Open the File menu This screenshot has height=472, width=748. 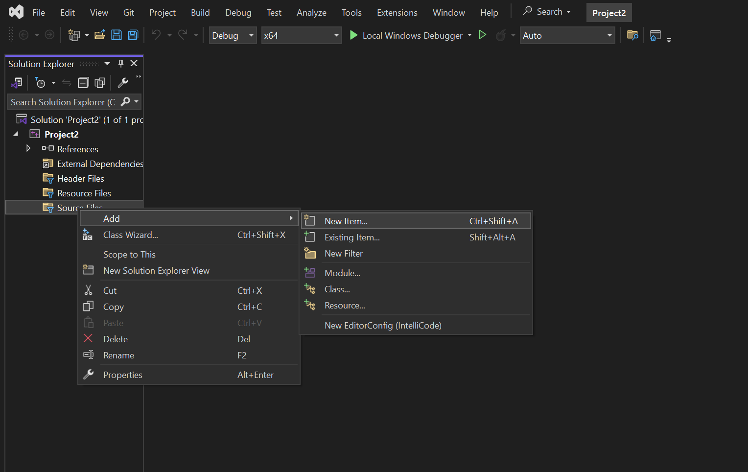[39, 12]
